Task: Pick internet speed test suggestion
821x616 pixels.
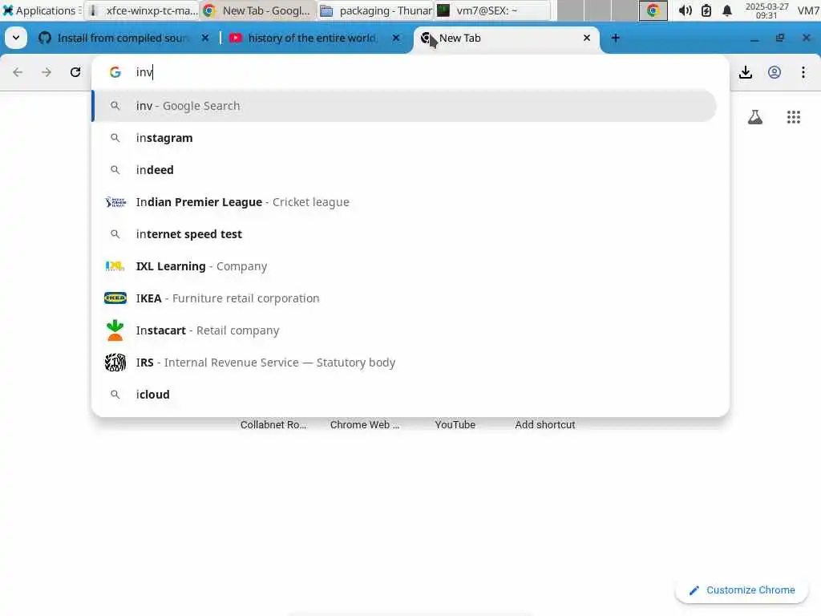Action: (x=404, y=234)
